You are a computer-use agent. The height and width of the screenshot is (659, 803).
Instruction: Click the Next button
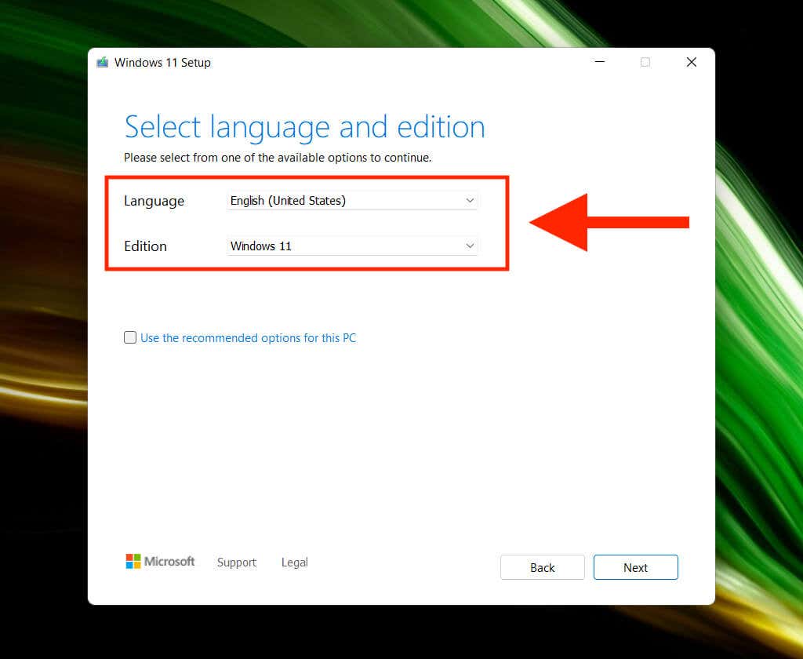click(x=635, y=567)
